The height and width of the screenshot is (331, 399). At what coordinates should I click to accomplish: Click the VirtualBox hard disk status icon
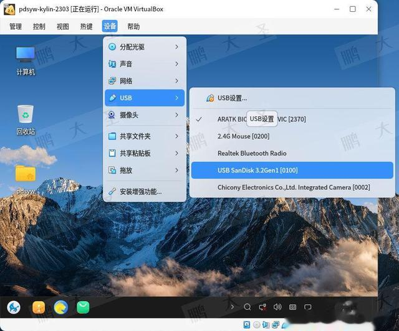click(x=247, y=325)
